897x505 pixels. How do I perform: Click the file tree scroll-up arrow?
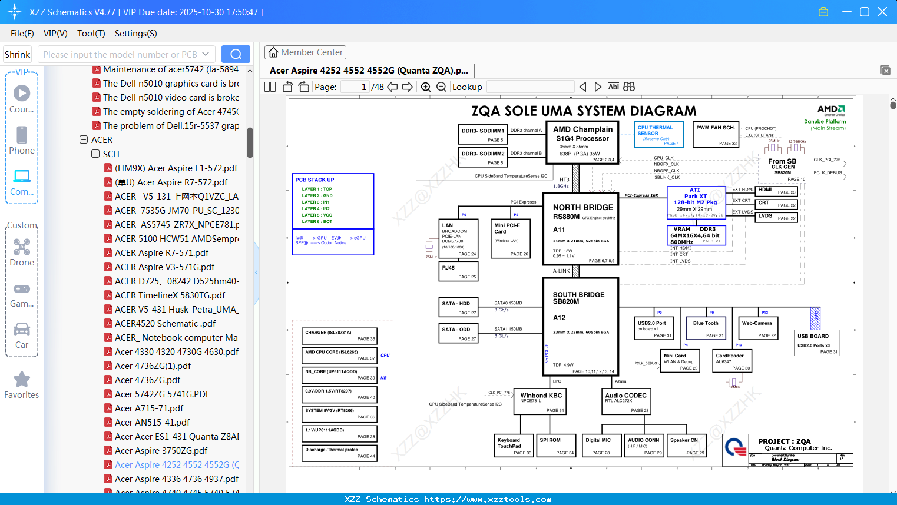pyautogui.click(x=250, y=71)
